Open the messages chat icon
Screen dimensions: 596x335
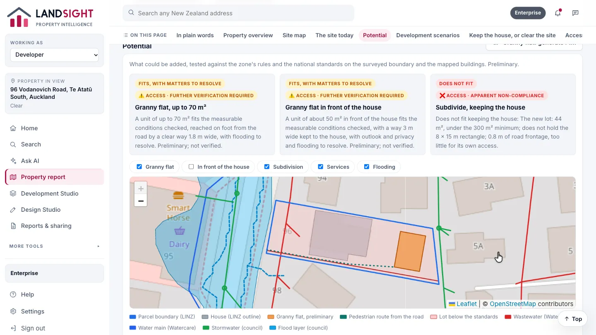point(575,13)
